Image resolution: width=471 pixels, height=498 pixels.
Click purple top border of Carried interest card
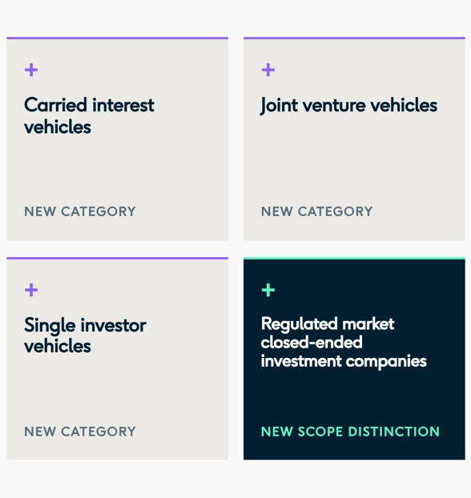click(117, 38)
